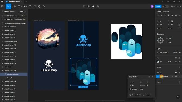Click the user avatar icon
Image resolution: width=182 pixels, height=102 pixels.
pyautogui.click(x=152, y=7)
